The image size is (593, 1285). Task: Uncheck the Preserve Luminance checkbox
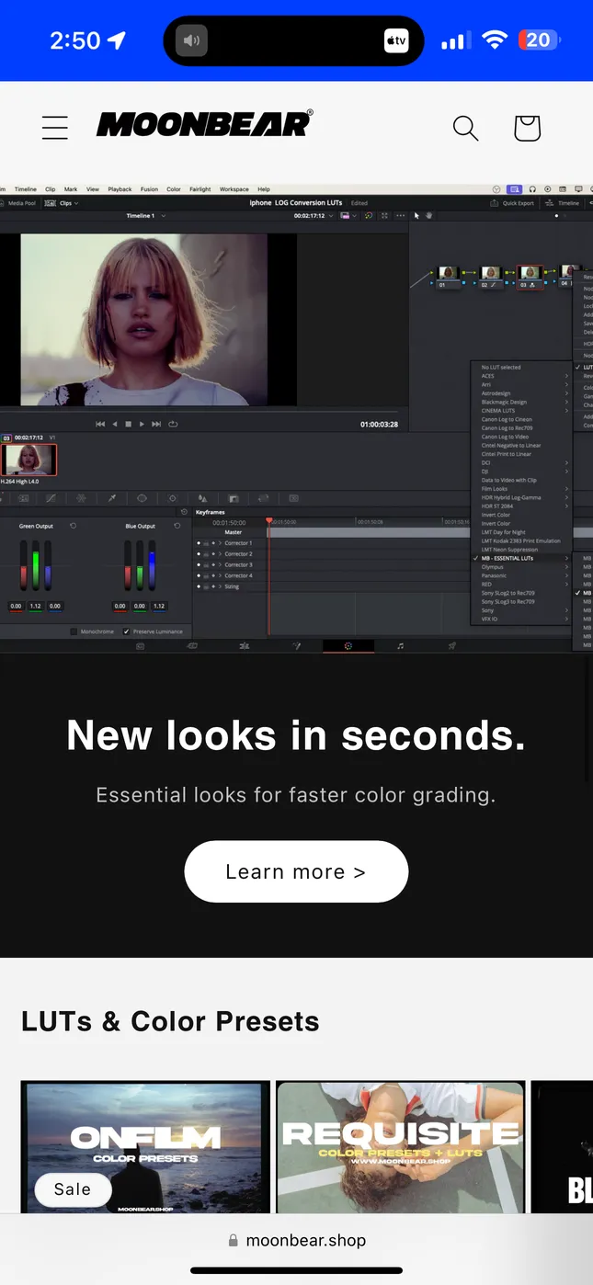click(127, 632)
